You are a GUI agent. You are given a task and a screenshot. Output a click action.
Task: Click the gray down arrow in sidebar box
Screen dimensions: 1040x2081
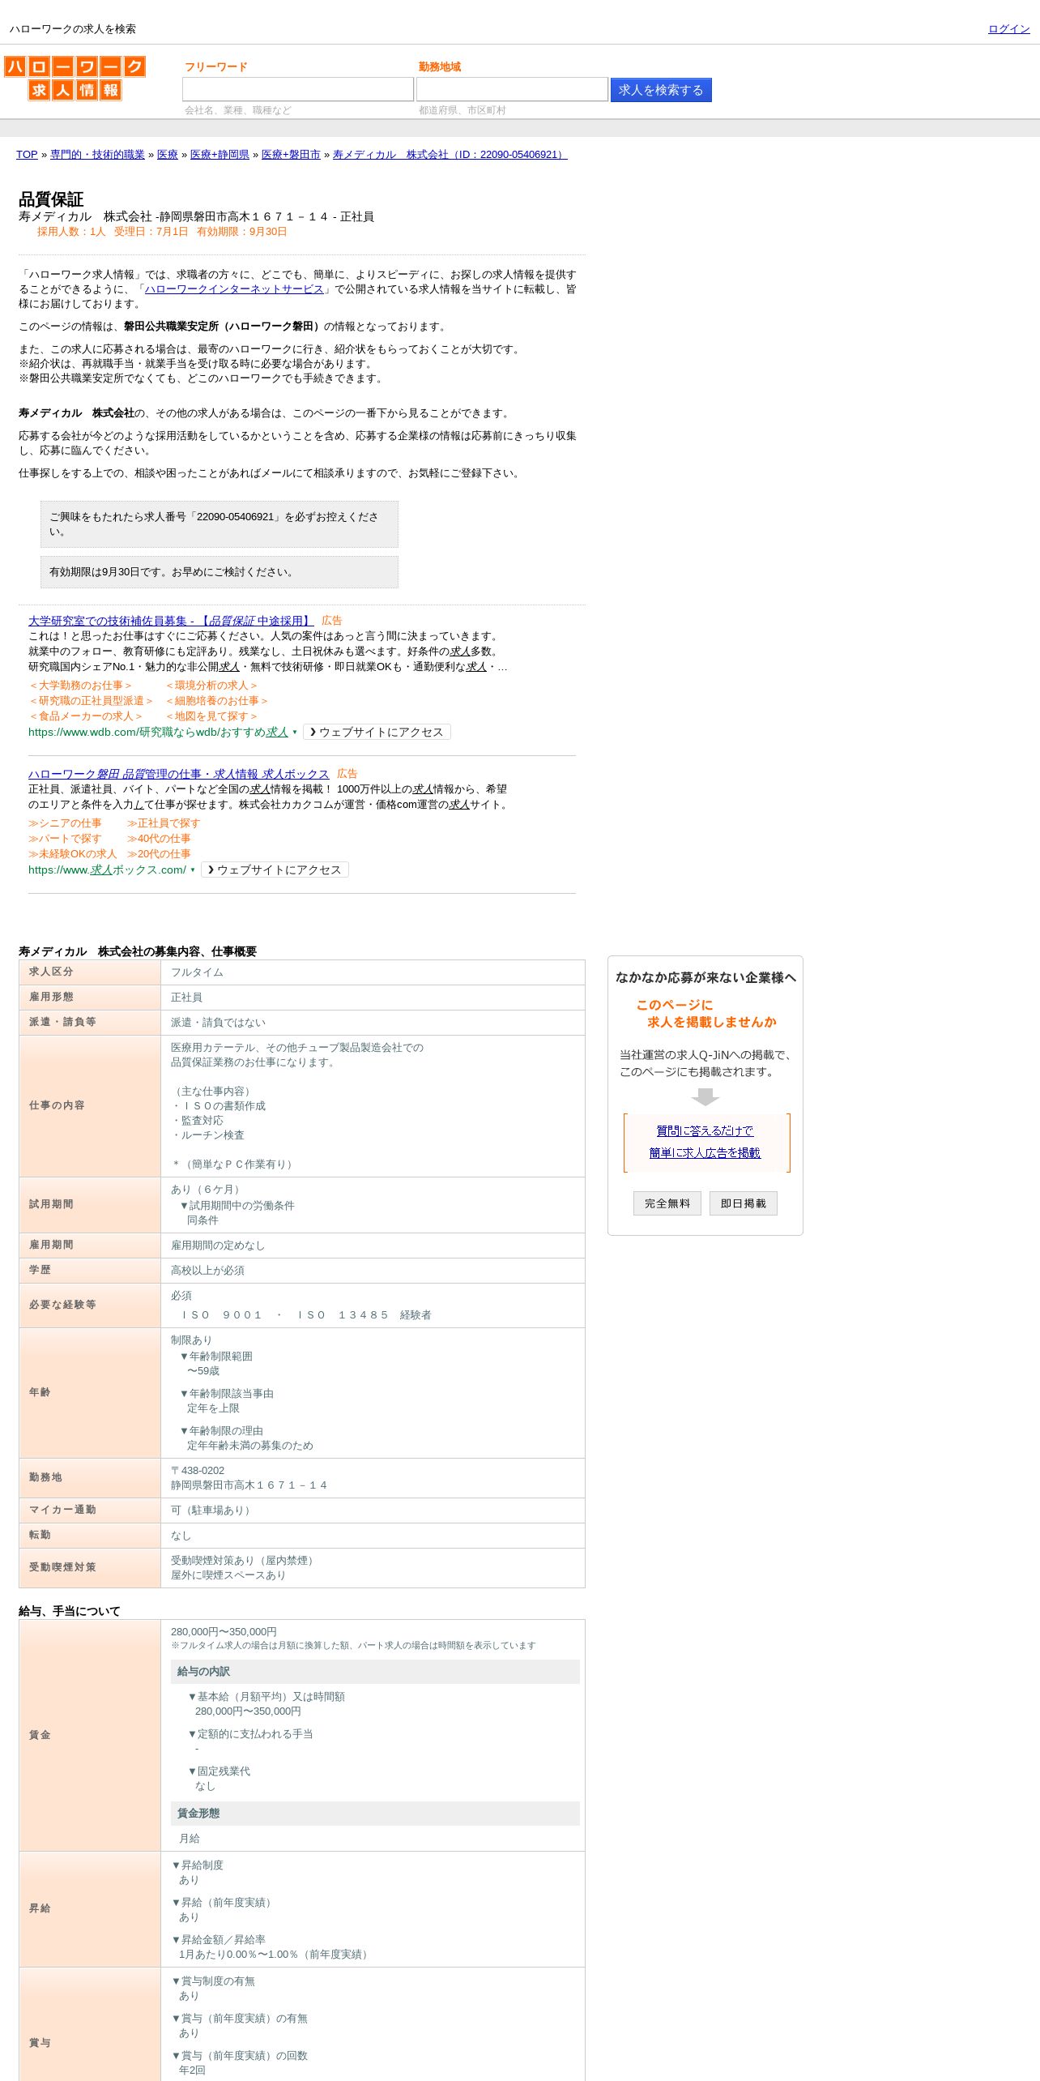click(x=705, y=1096)
